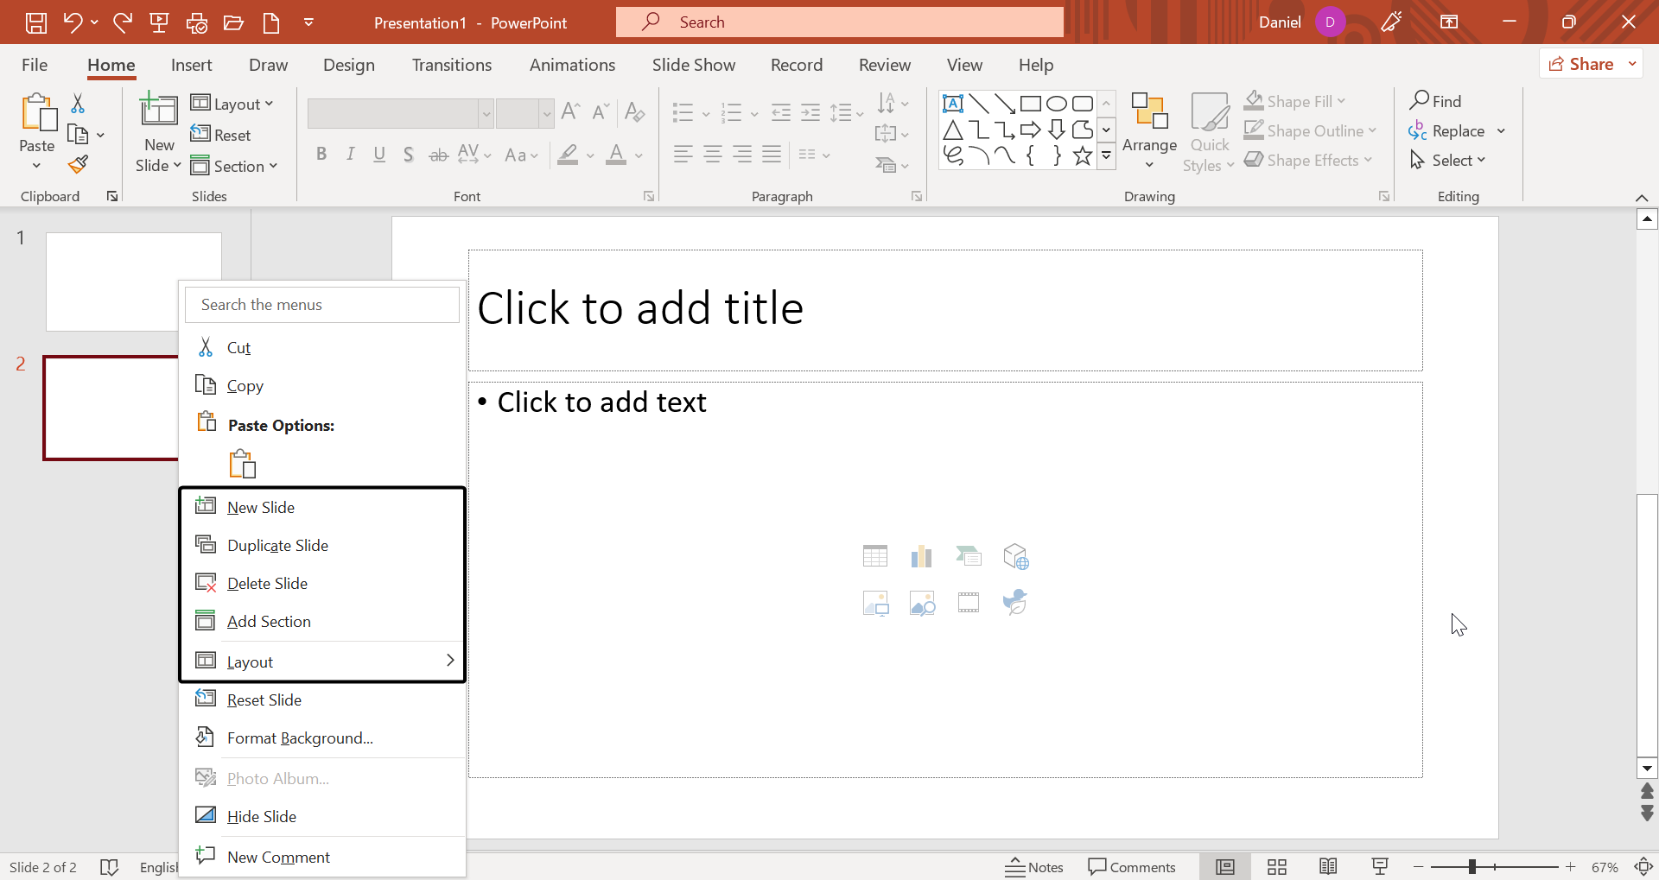The height and width of the screenshot is (880, 1659).
Task: Open the Arrange tool in the Drawing group
Action: click(1148, 130)
